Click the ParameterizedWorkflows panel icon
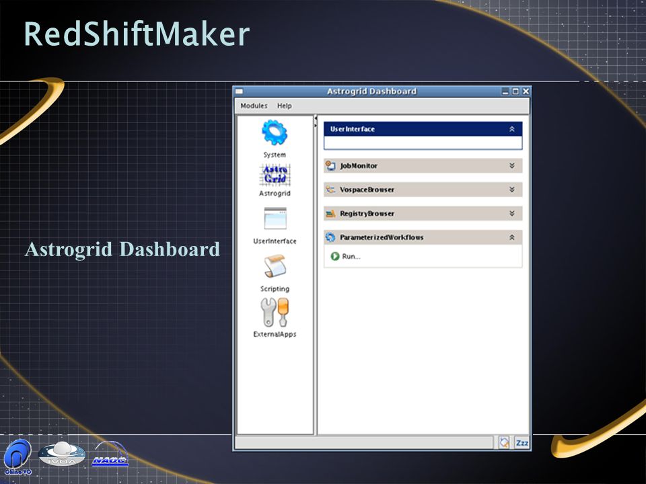Screen dimensions: 646x484 [x=330, y=237]
